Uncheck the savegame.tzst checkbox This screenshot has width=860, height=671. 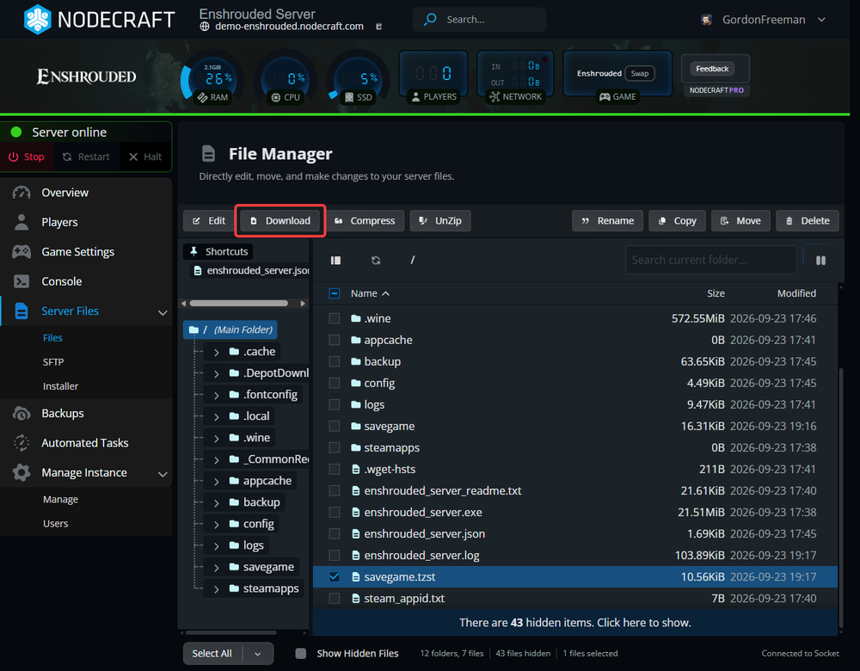coord(334,576)
